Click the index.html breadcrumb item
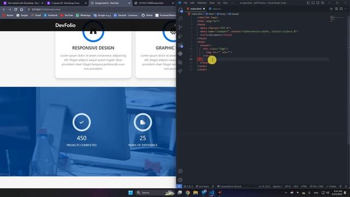 coord(195,14)
